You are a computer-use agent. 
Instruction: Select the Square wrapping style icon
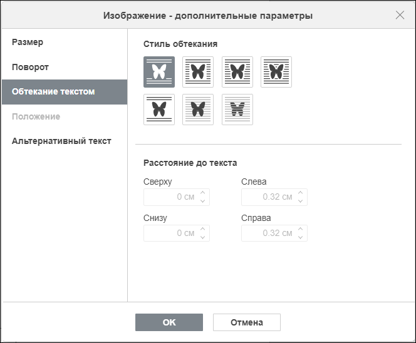coord(198,72)
